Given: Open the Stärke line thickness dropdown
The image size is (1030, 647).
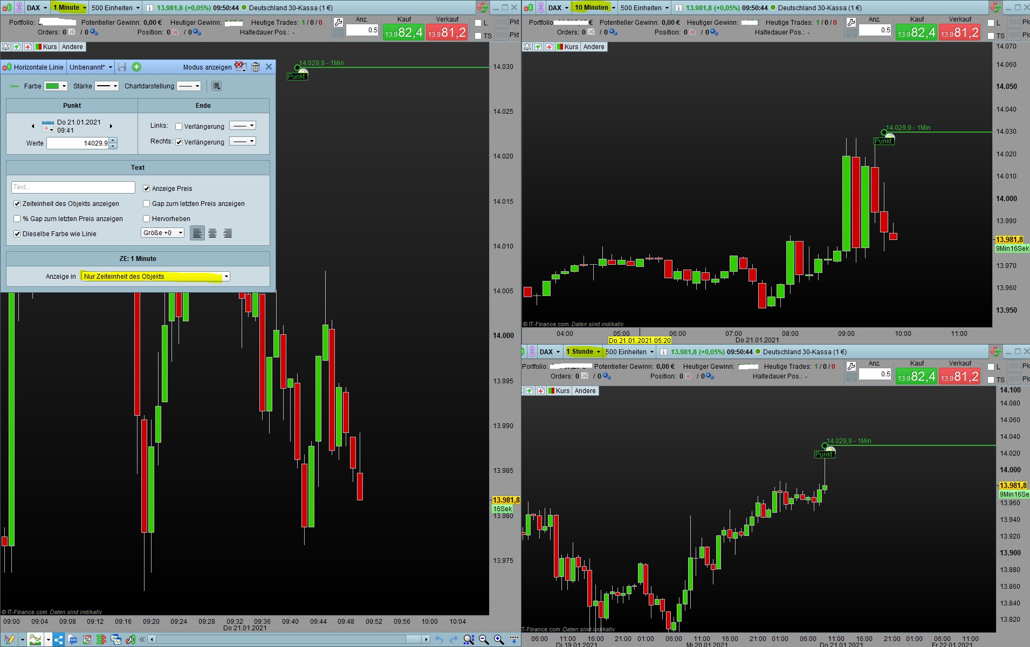Looking at the screenshot, I should 107,86.
